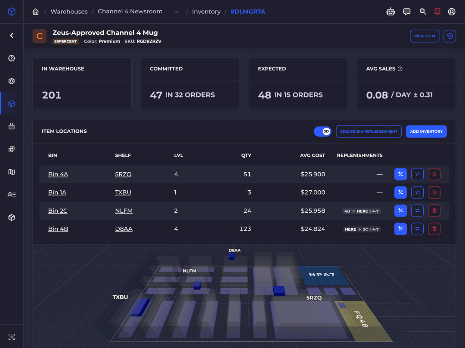This screenshot has width=465, height=348.
Task: Open the users list sidebar icon
Action: 12,195
